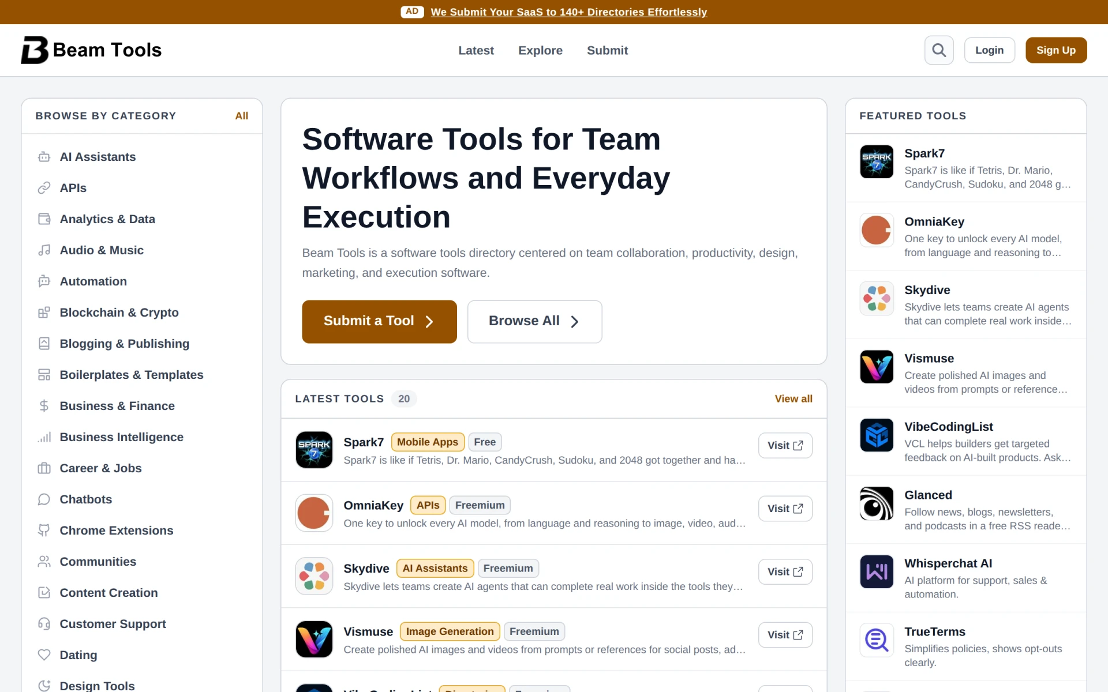Click VibeCodingList icon in Featured Tools
The image size is (1108, 692).
pyautogui.click(x=877, y=435)
